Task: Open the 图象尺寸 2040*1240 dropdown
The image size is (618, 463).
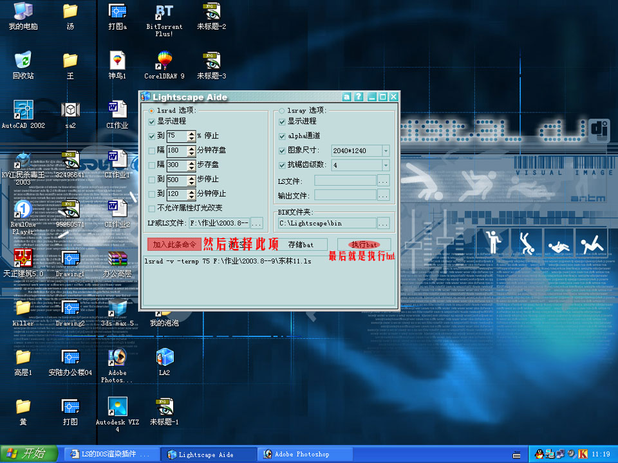Action: [x=386, y=150]
